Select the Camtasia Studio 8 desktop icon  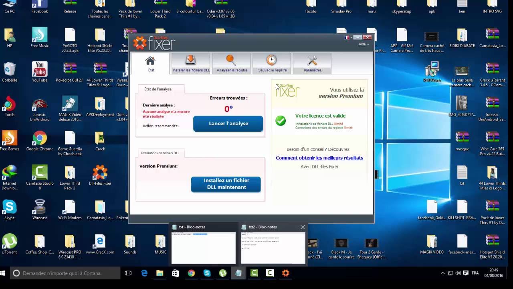tap(40, 177)
